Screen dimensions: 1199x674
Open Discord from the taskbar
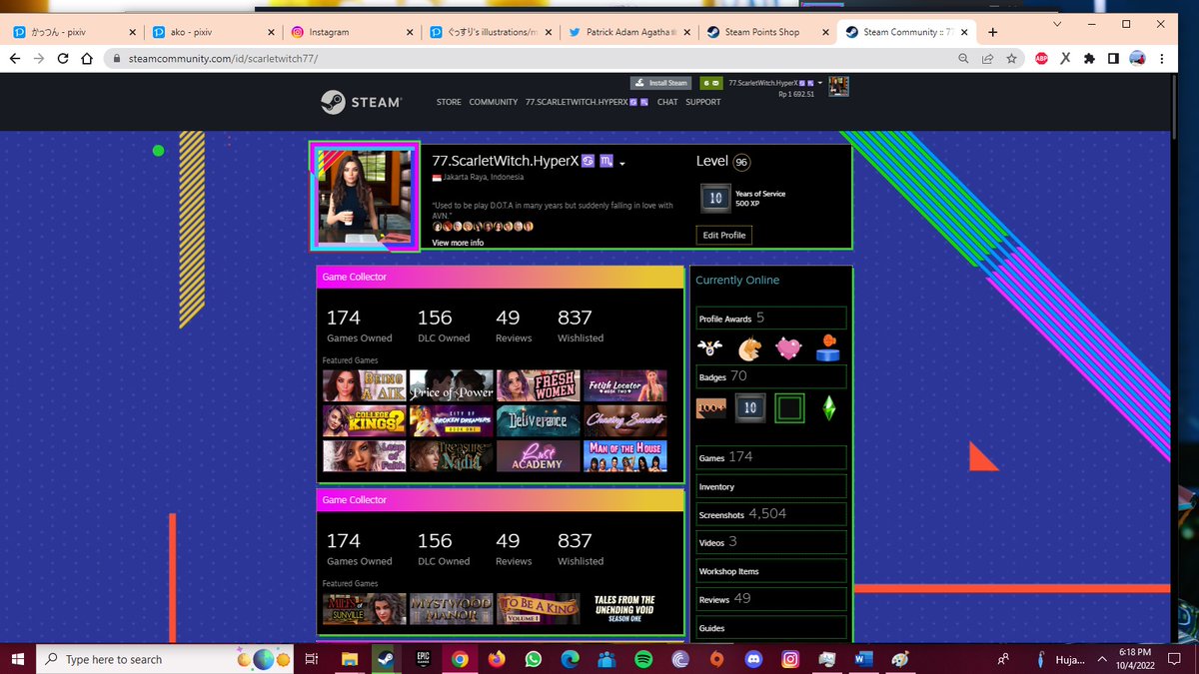click(x=754, y=659)
